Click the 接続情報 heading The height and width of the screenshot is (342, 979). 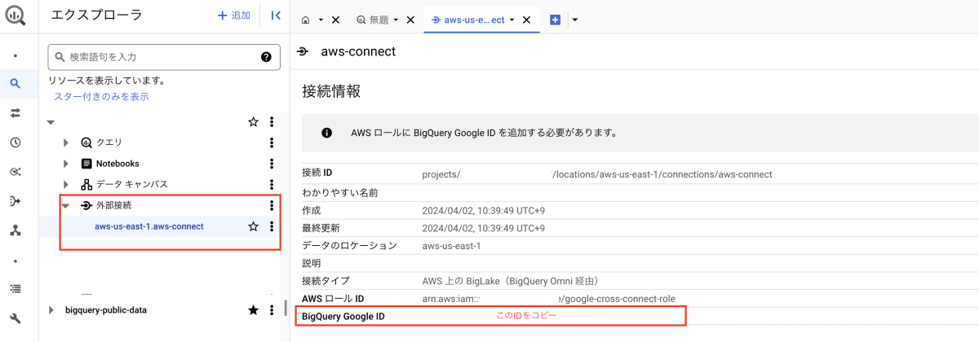pyautogui.click(x=331, y=90)
